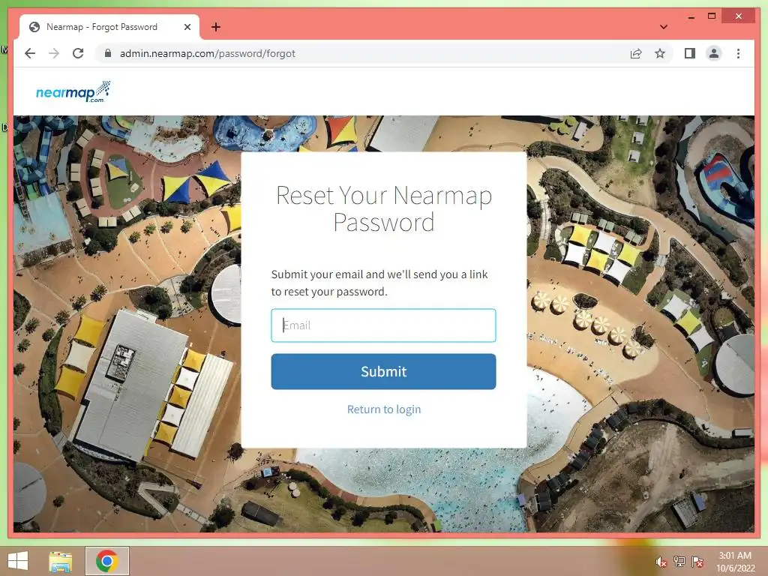The height and width of the screenshot is (576, 768).
Task: Open File Explorer from the taskbar
Action: pyautogui.click(x=60, y=561)
